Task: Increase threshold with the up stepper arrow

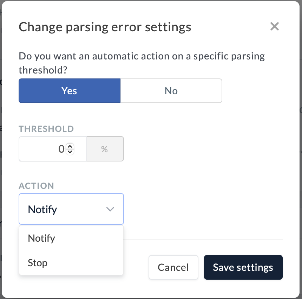Action: 70,146
